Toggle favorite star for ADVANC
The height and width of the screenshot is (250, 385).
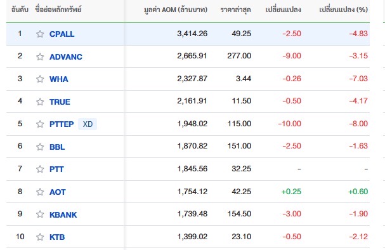point(40,56)
